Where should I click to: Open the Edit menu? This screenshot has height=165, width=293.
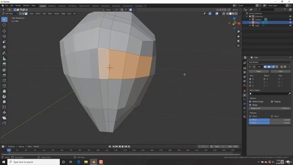click(x=12, y=5)
